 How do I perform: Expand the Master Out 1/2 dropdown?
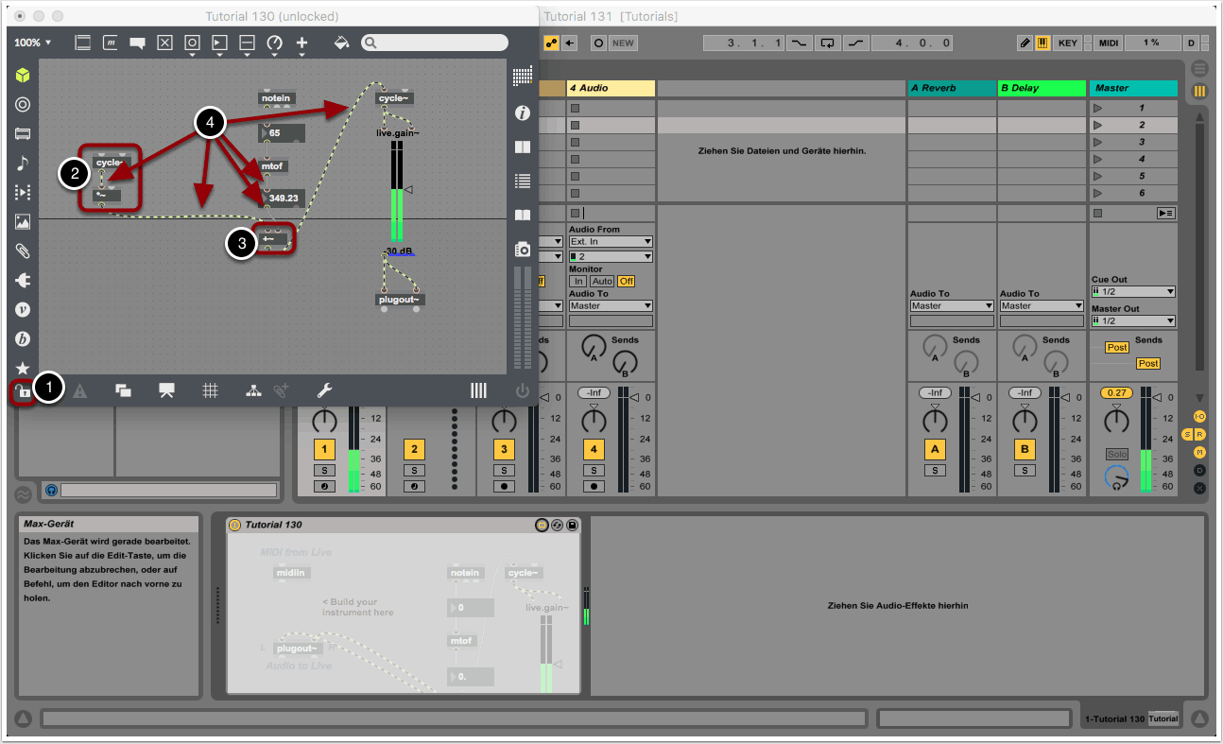[1132, 321]
